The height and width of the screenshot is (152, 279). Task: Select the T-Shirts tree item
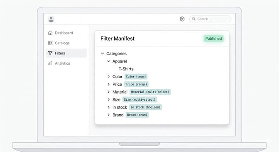(x=126, y=69)
